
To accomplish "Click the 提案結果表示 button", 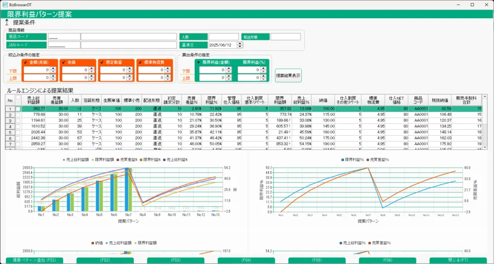I will pos(288,75).
